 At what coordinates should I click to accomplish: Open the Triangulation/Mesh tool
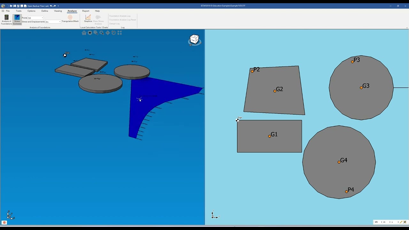click(70, 19)
